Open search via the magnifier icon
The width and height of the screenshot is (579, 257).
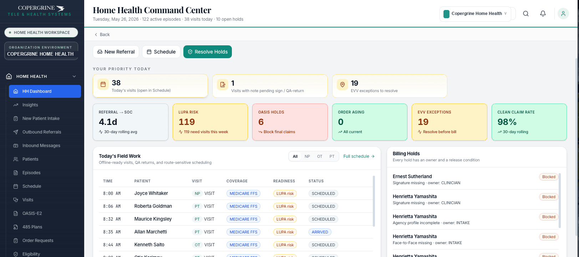tap(526, 14)
